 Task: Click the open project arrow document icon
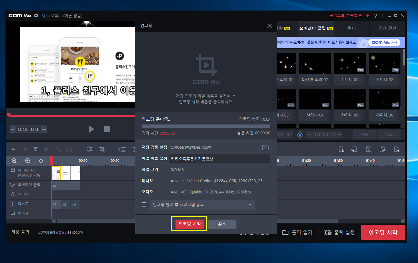click(354, 149)
